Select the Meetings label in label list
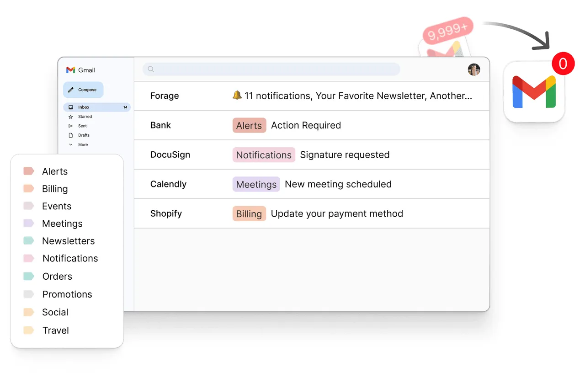 coord(53,224)
